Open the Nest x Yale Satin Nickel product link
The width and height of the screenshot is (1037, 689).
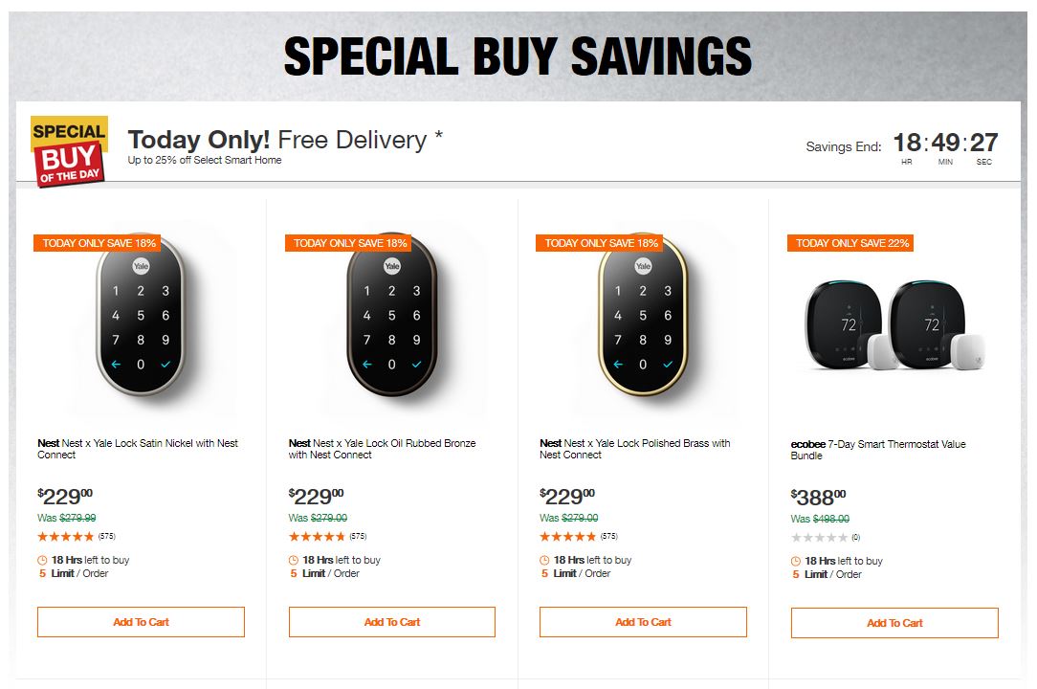[x=138, y=449]
